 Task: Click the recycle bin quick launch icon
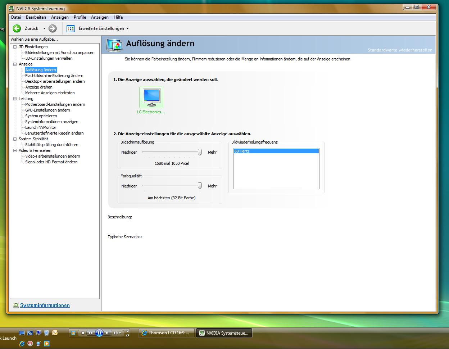point(46,333)
